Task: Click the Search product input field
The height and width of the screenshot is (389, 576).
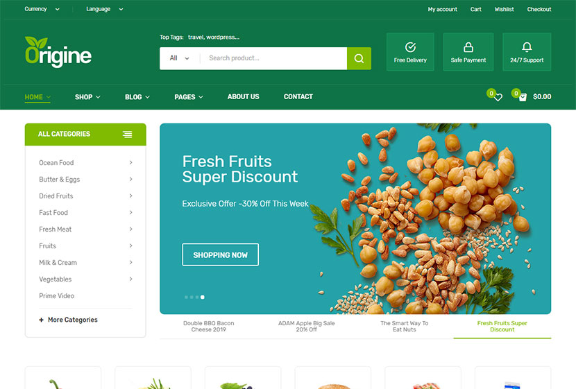Action: click(273, 58)
